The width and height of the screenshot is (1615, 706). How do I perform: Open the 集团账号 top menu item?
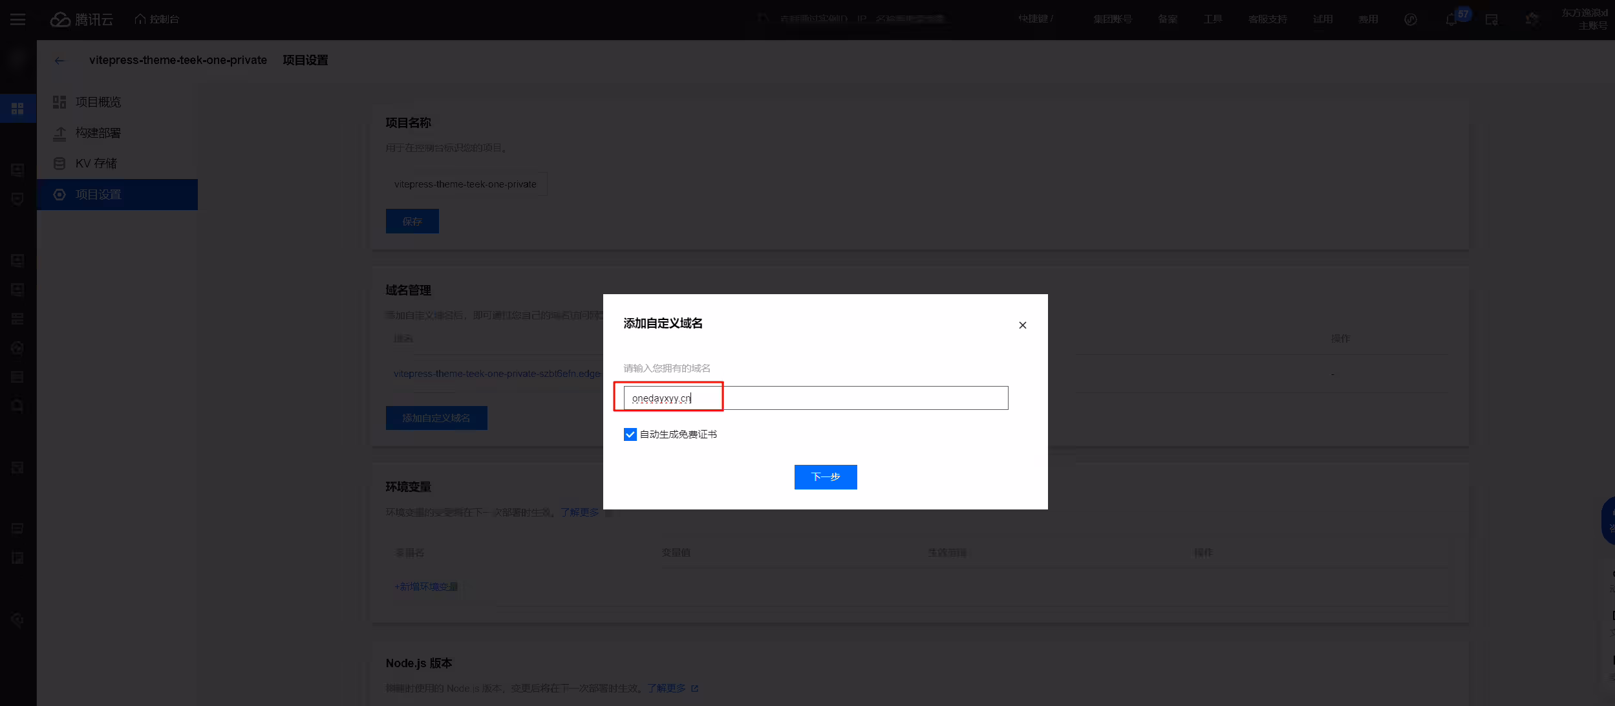click(1112, 19)
